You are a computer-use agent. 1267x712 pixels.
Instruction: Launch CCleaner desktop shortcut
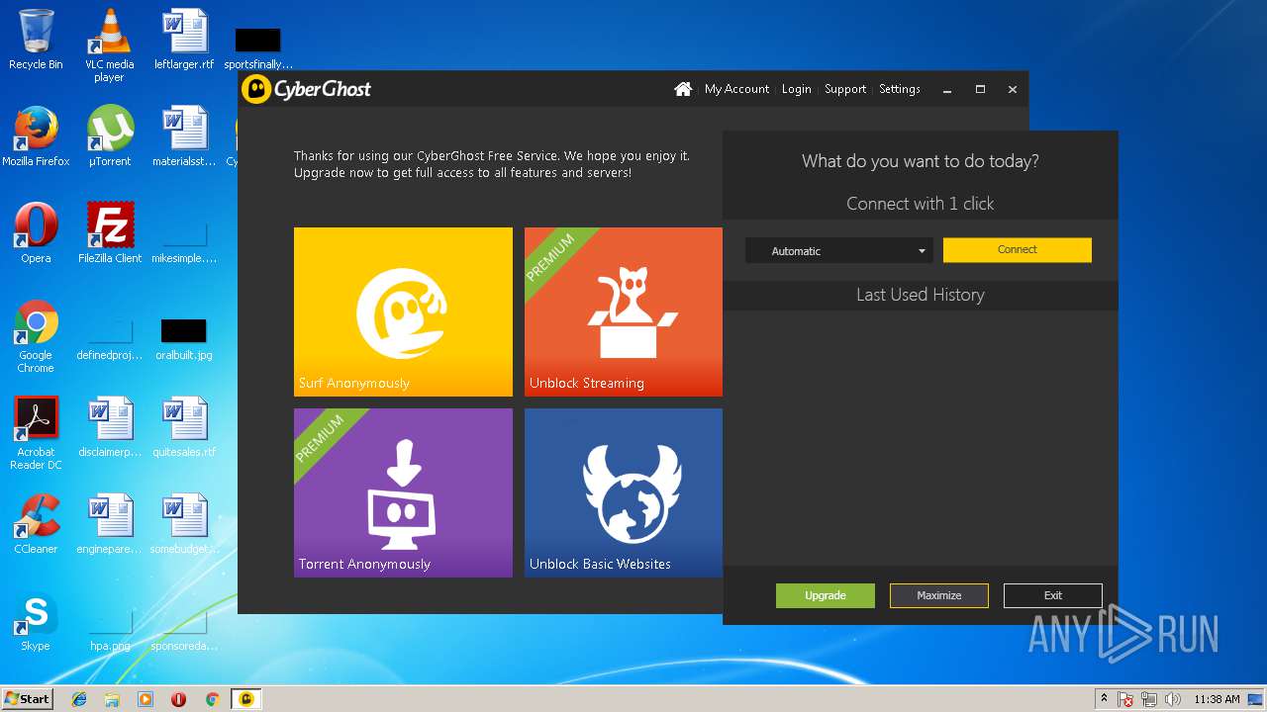[36, 524]
